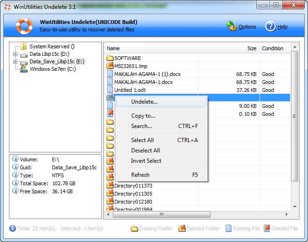Click the Existing Folder legend icon
The width and height of the screenshot is (308, 242).
click(x=134, y=228)
